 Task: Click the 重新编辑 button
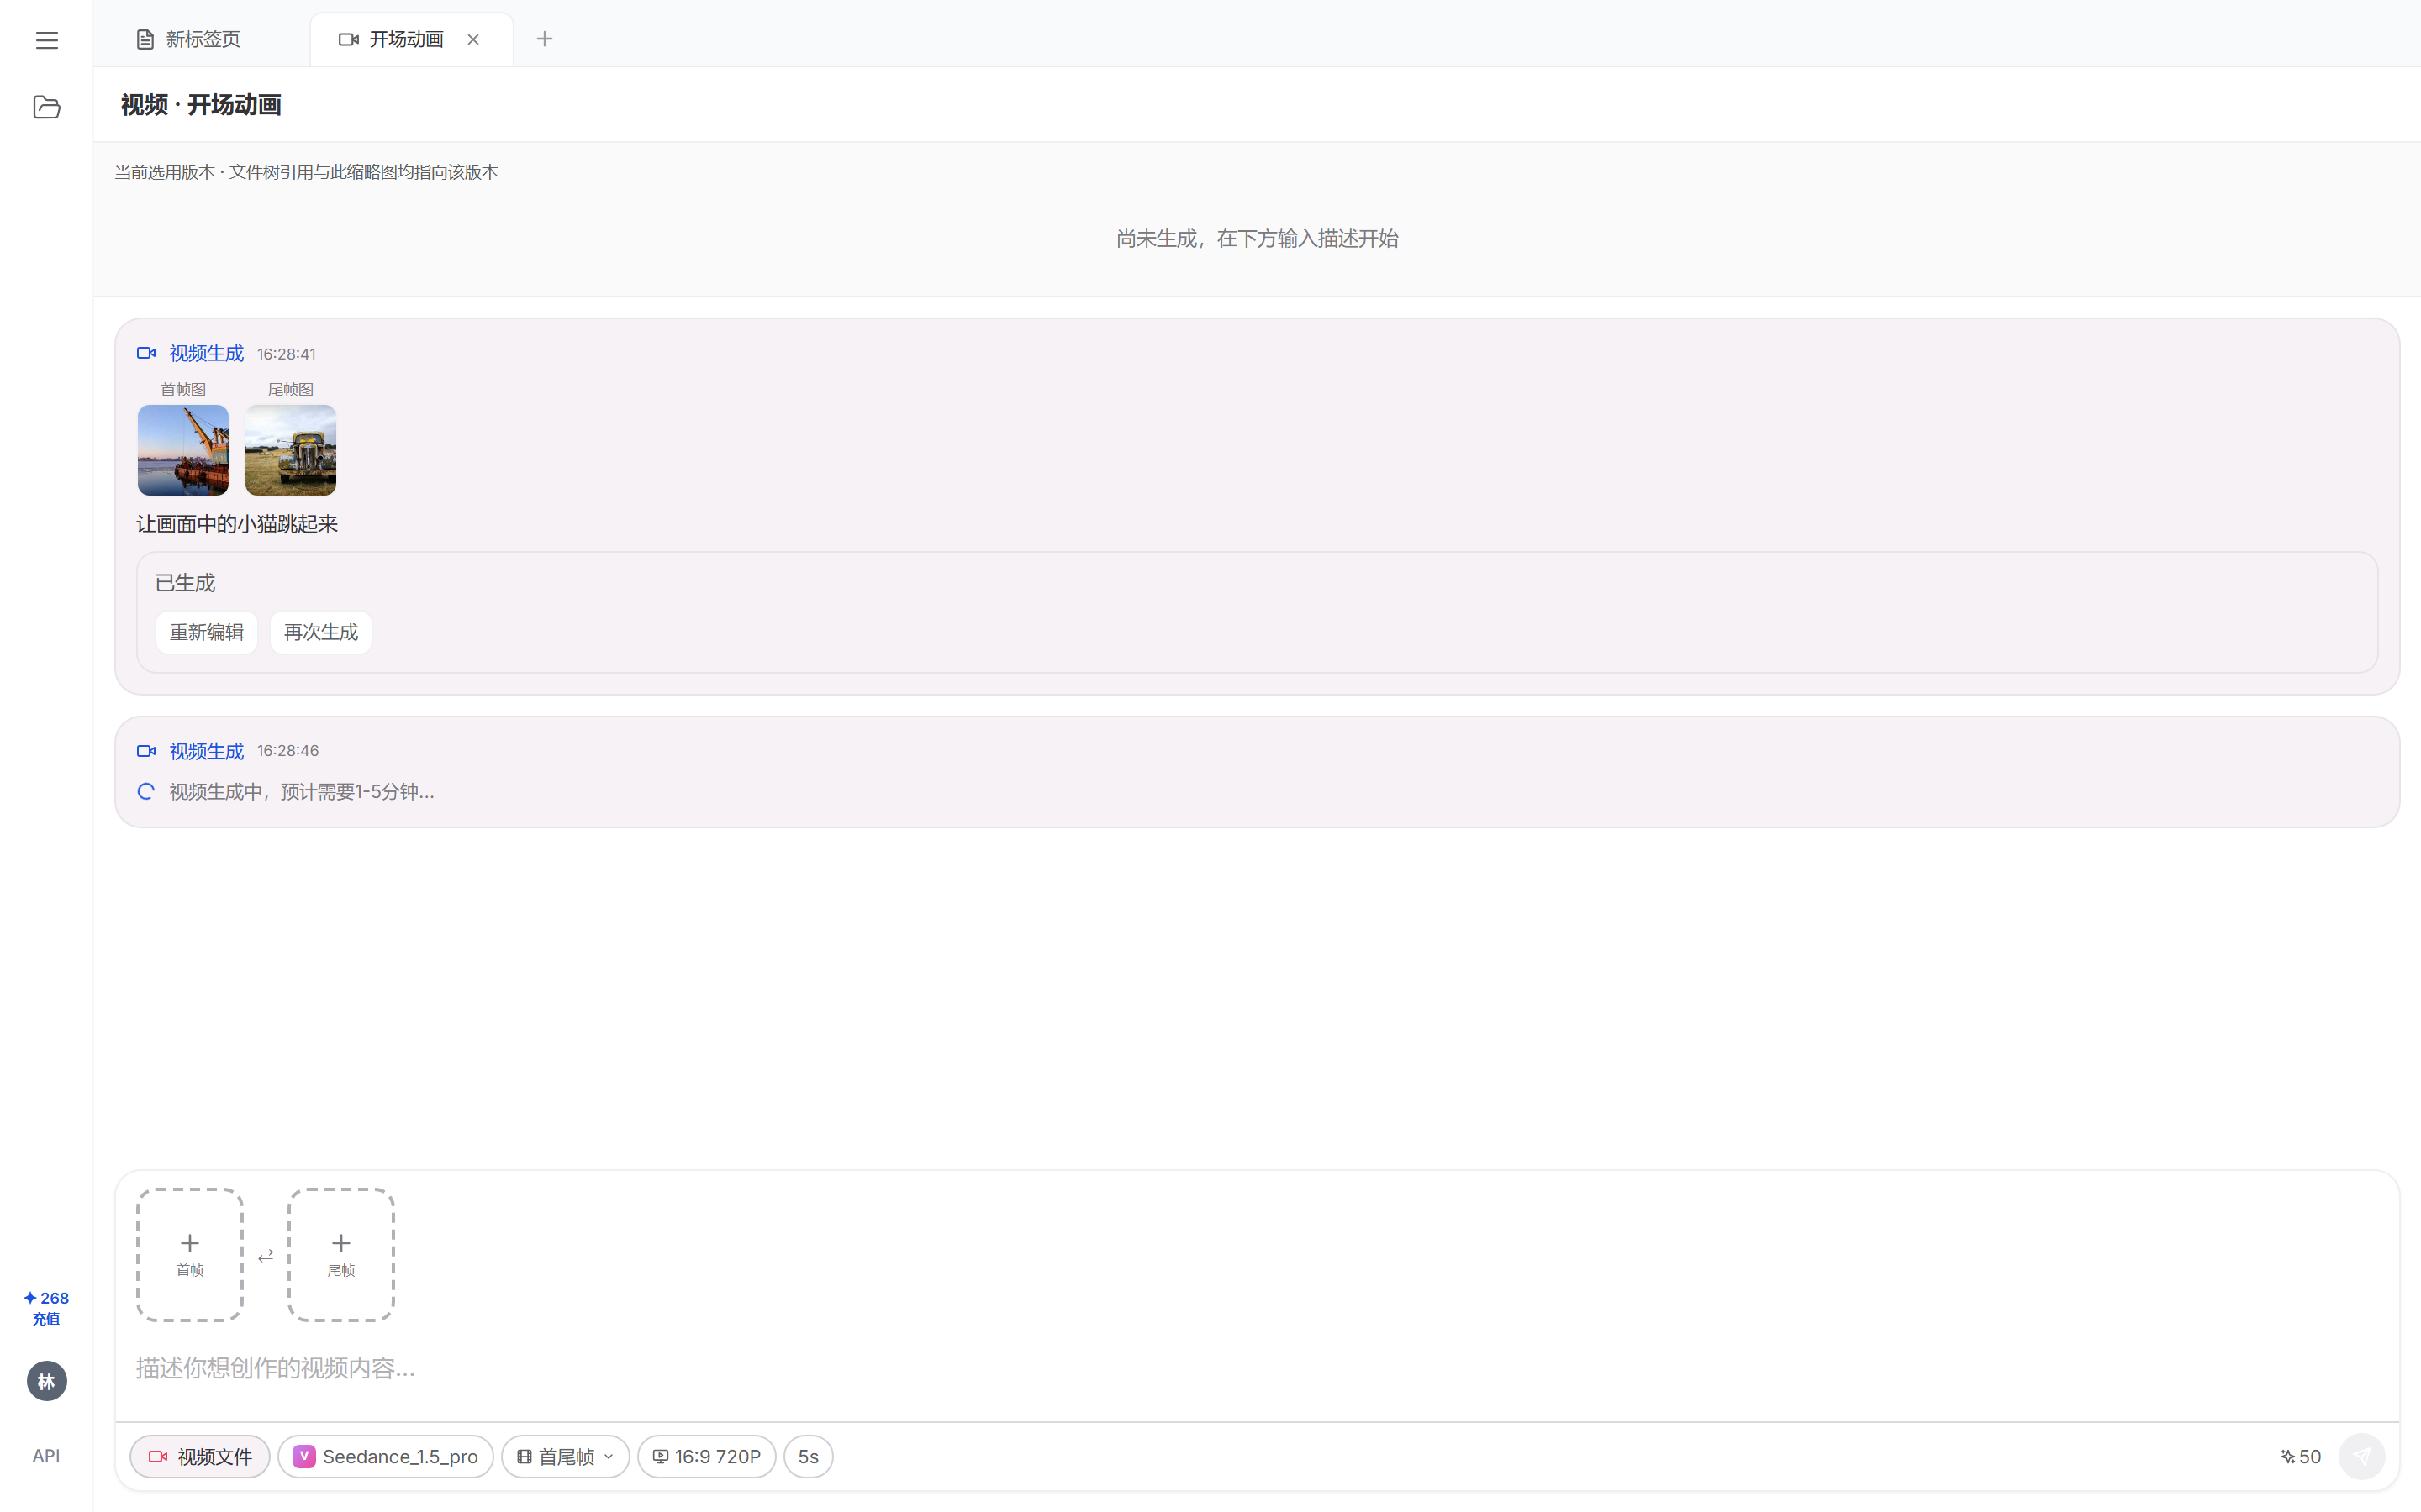coord(206,632)
